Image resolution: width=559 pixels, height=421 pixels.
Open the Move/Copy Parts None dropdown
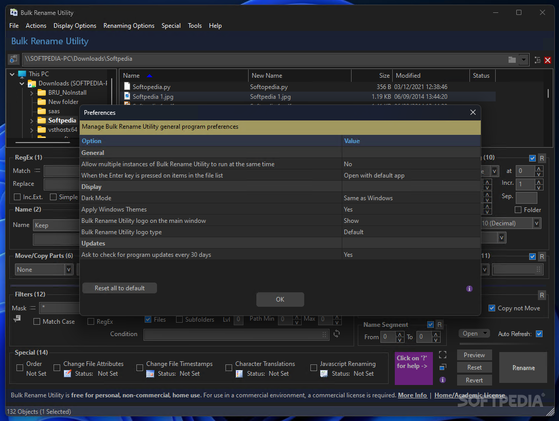point(69,270)
